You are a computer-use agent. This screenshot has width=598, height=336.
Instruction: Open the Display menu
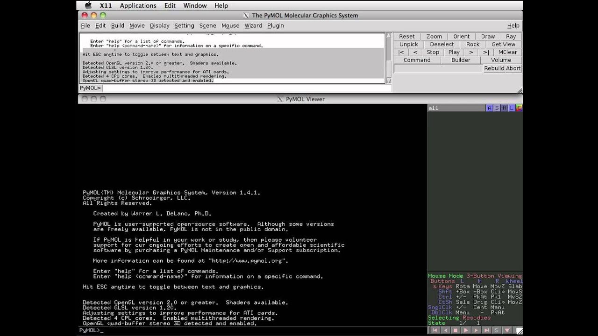[x=159, y=26]
